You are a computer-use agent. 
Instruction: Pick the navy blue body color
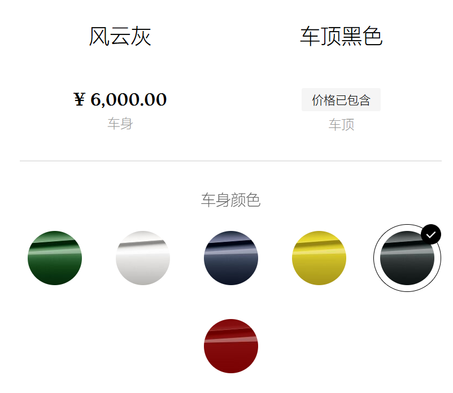tap(231, 258)
